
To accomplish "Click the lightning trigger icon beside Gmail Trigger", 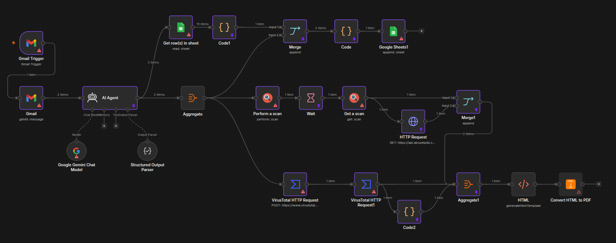I will coord(13,43).
